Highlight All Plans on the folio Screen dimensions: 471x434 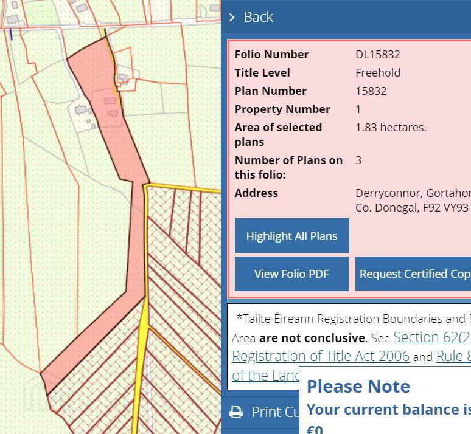point(291,236)
